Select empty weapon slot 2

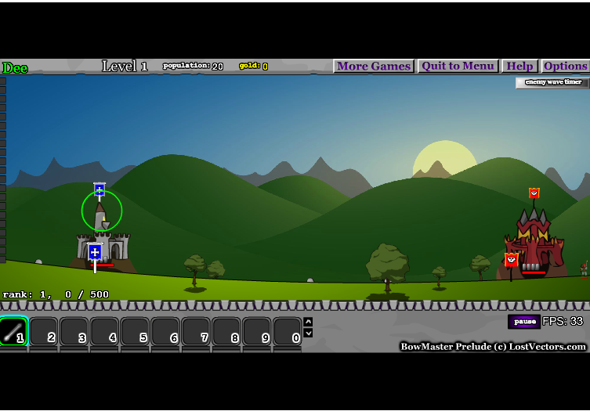point(44,331)
